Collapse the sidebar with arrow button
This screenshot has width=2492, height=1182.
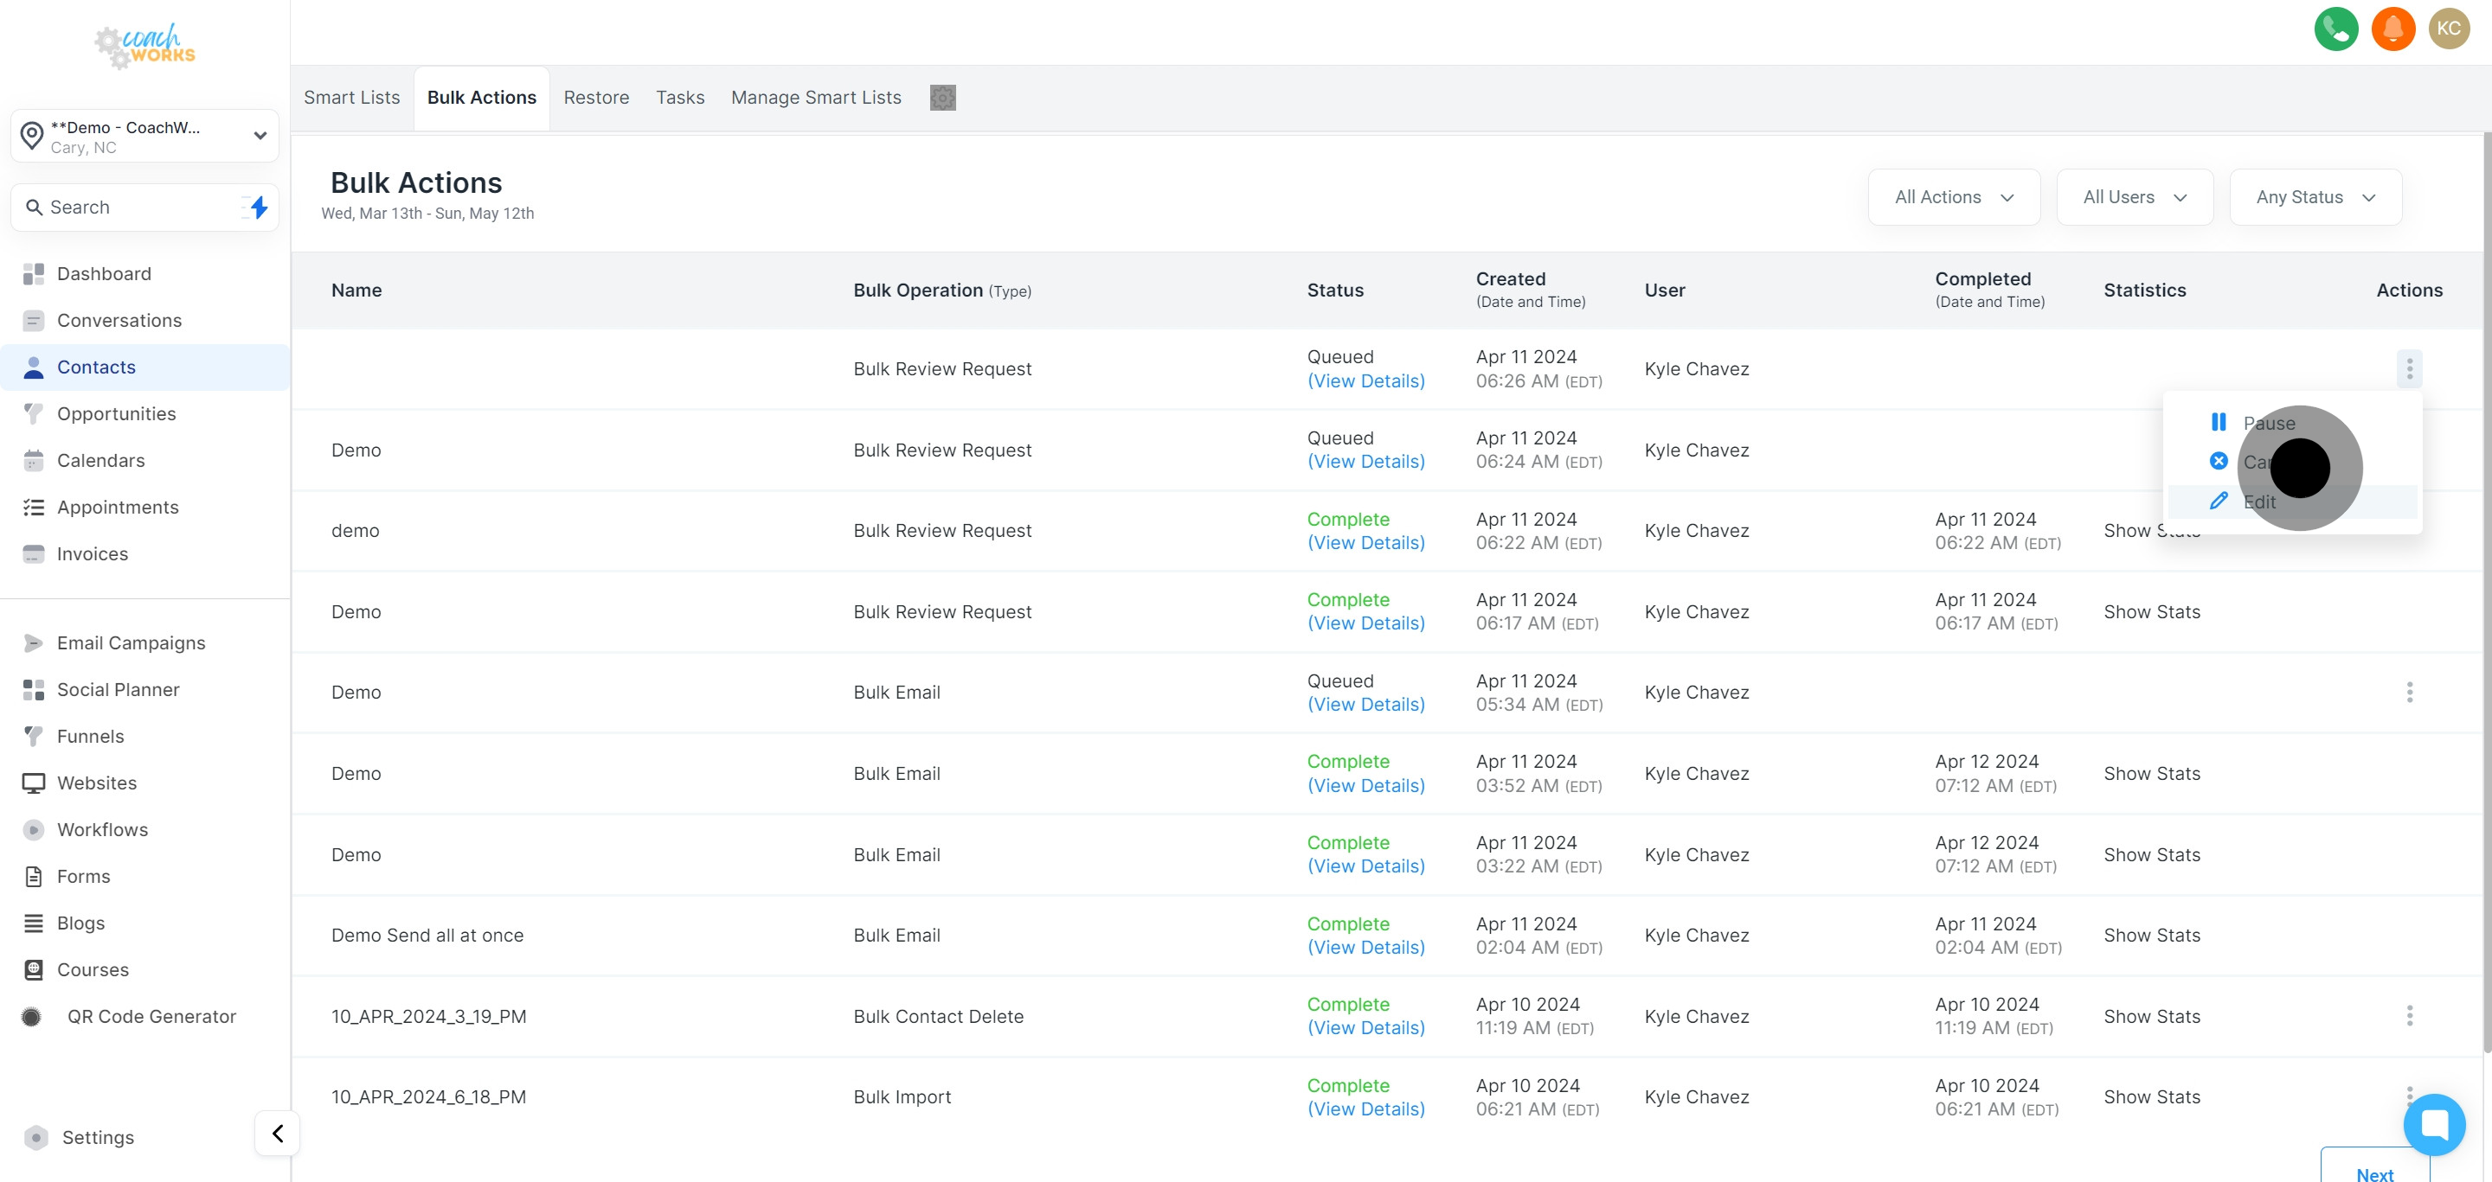click(278, 1133)
